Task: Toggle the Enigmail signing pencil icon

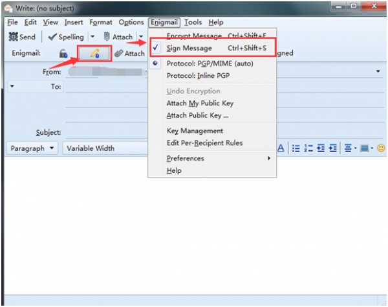Action: click(x=94, y=53)
